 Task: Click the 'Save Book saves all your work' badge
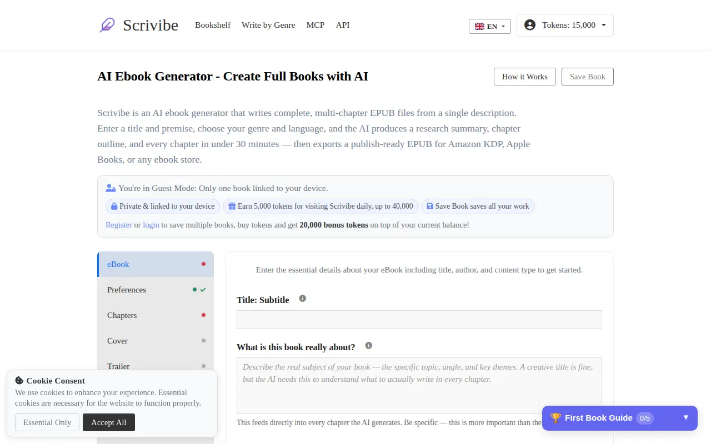[x=478, y=206]
